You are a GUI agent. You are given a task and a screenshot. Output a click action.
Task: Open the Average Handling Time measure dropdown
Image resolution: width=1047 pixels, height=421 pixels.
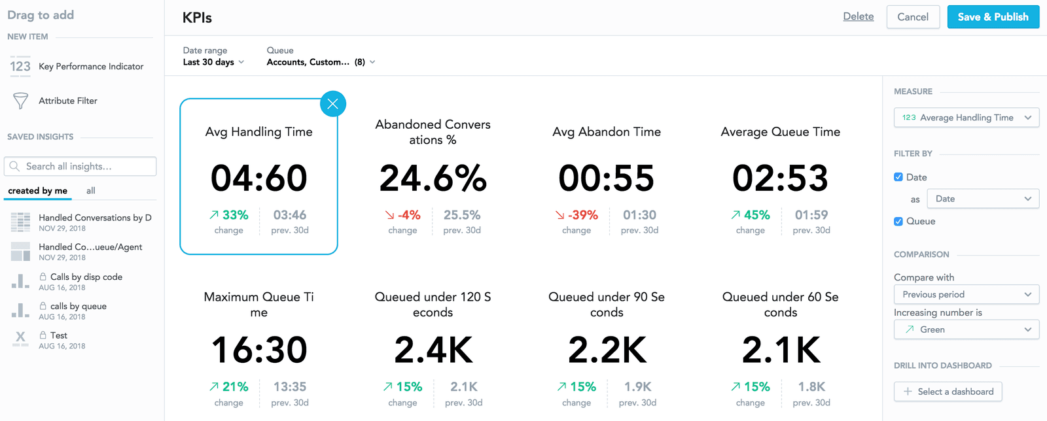pos(966,118)
